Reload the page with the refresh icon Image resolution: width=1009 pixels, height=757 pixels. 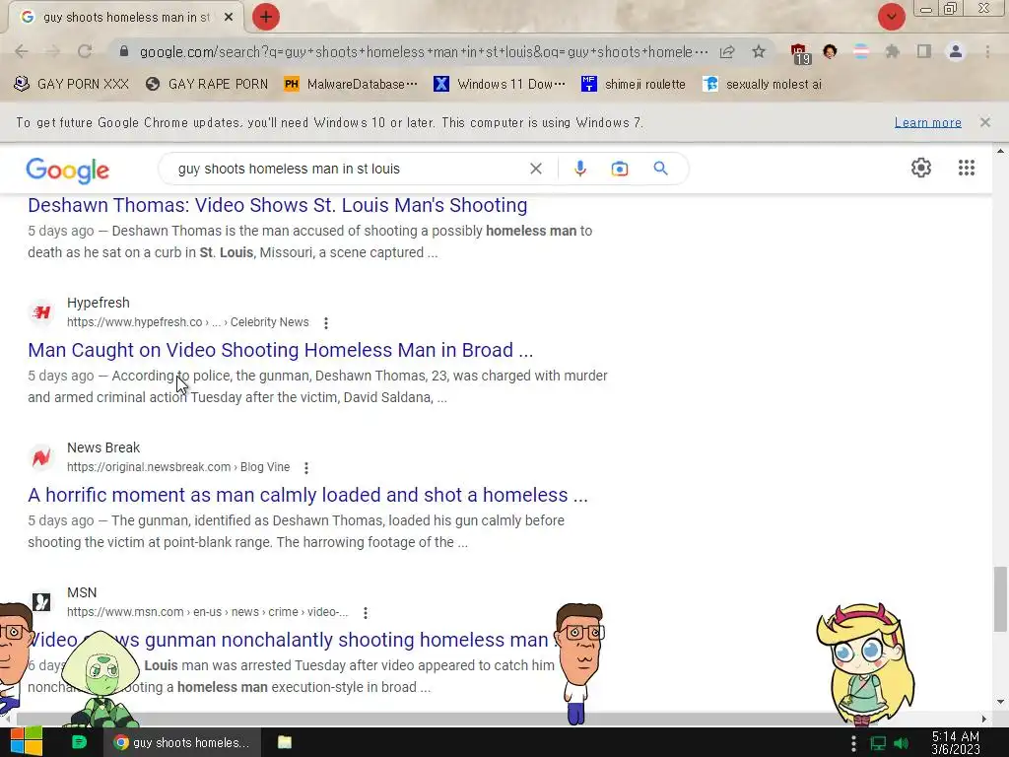point(85,51)
